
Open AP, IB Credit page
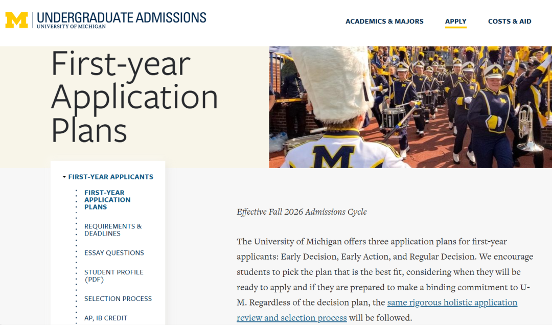106,318
